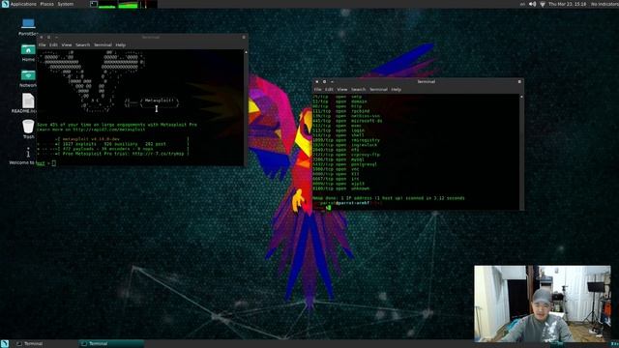Click the volume speaker icon in the top panel
The width and height of the screenshot is (619, 348).
532,4
